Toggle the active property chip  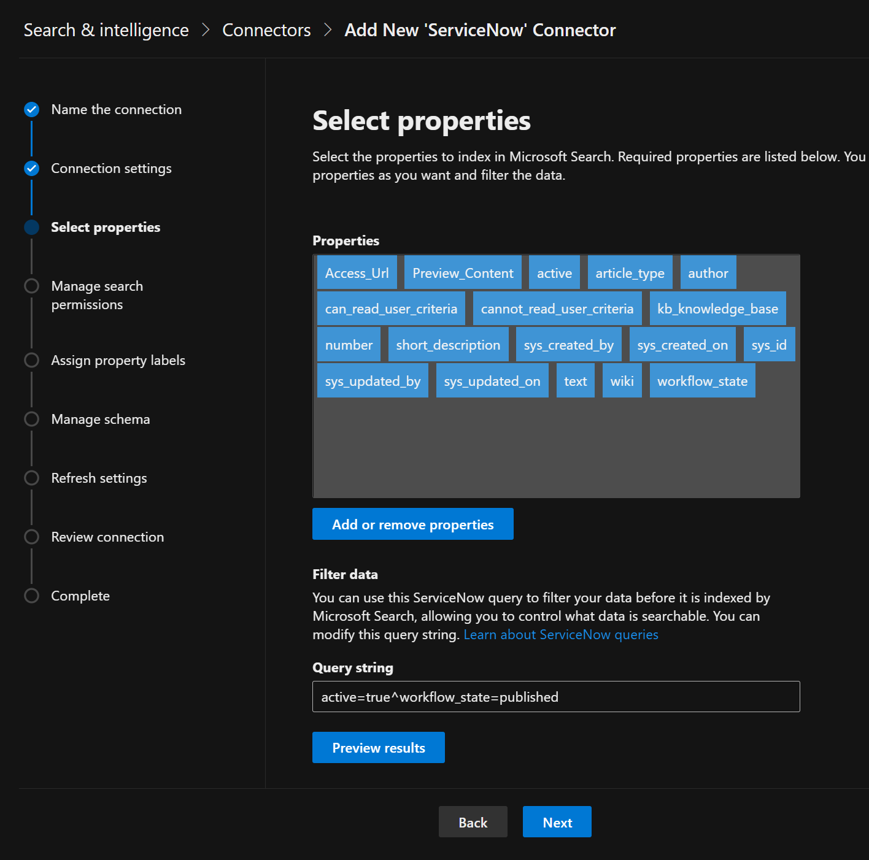coord(554,272)
